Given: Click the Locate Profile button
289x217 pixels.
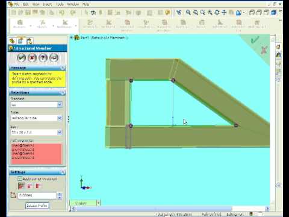Looking at the screenshot, I should 37,206.
